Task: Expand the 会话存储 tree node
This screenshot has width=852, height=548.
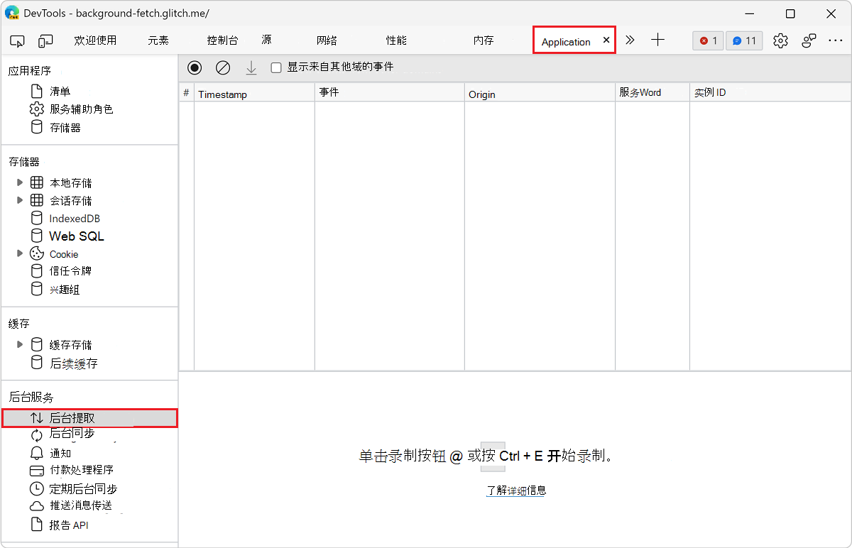Action: (20, 200)
